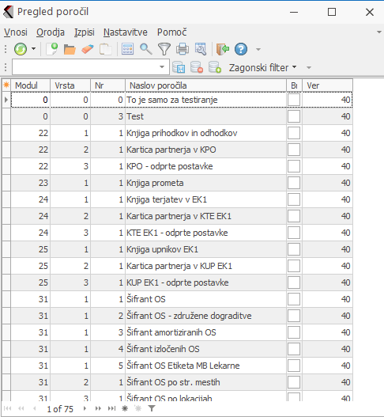Open the calculator icon in toolbar
Viewport: 384px width, 417px height.
(x=127, y=49)
